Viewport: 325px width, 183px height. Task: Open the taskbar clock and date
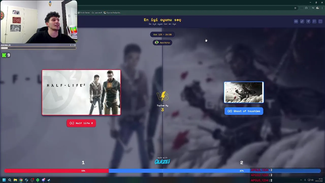[319, 180]
